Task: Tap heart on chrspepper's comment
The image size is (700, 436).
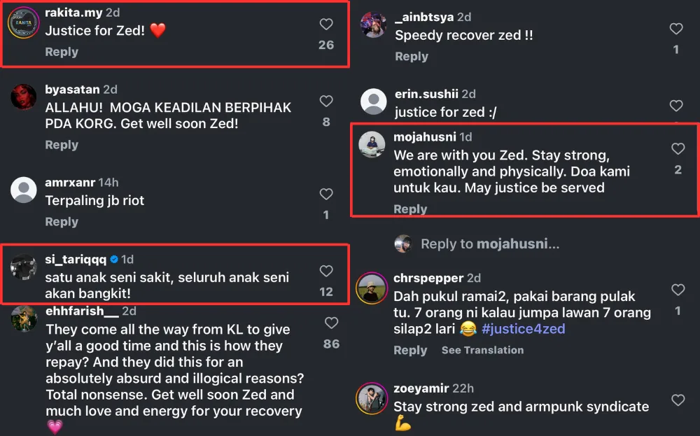Action: [678, 290]
